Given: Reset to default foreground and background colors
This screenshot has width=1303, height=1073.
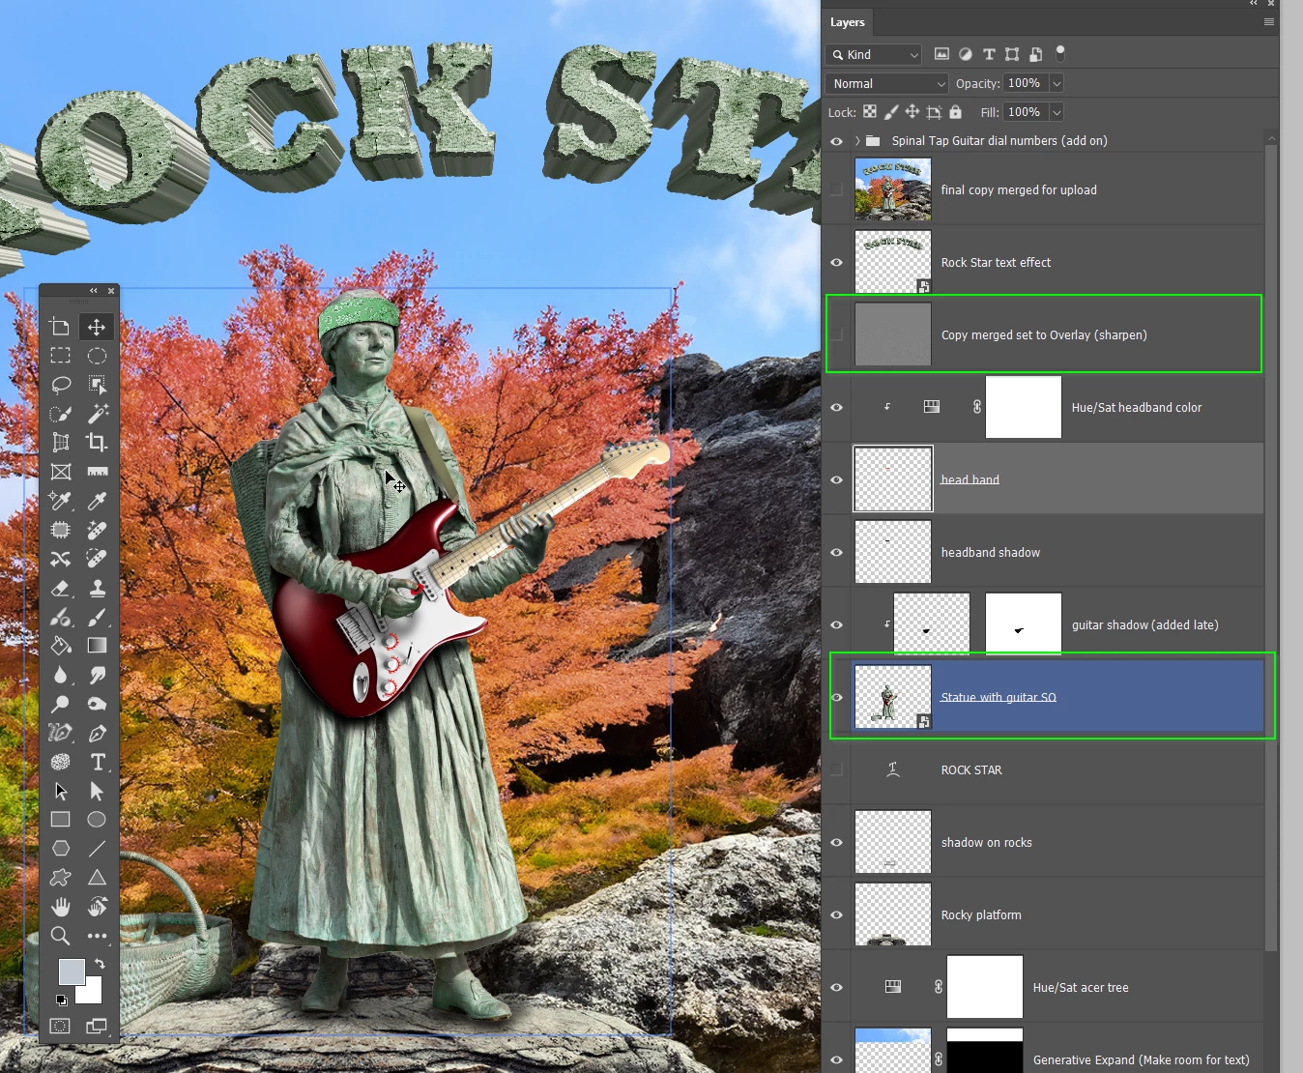Looking at the screenshot, I should (61, 1000).
